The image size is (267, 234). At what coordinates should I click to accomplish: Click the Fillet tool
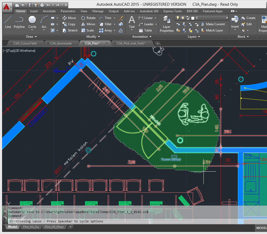(x=105, y=24)
